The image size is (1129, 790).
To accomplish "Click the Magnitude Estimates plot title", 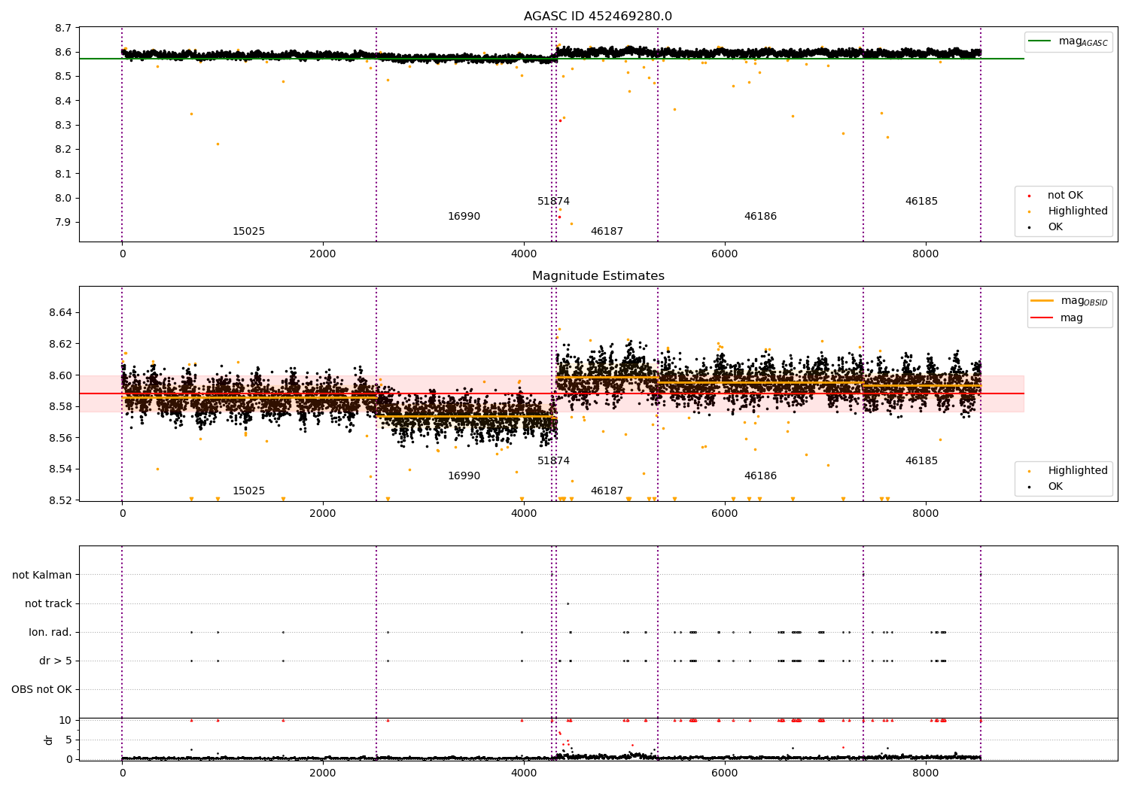I will tap(598, 276).
